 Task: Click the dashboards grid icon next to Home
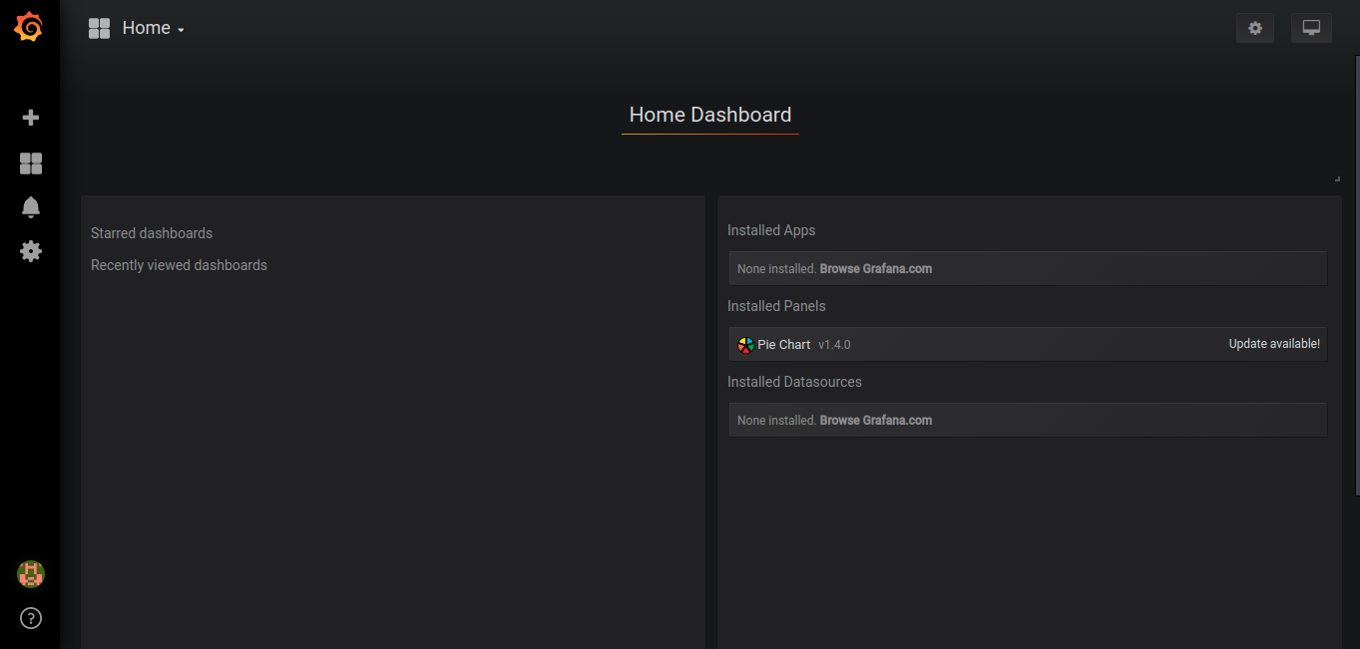[99, 28]
